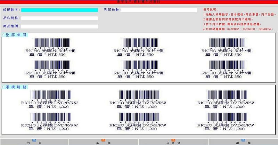Viewport: 278px width, 145px height.
Task: Click the 條碼數字 field label
Action: coord(11,10)
